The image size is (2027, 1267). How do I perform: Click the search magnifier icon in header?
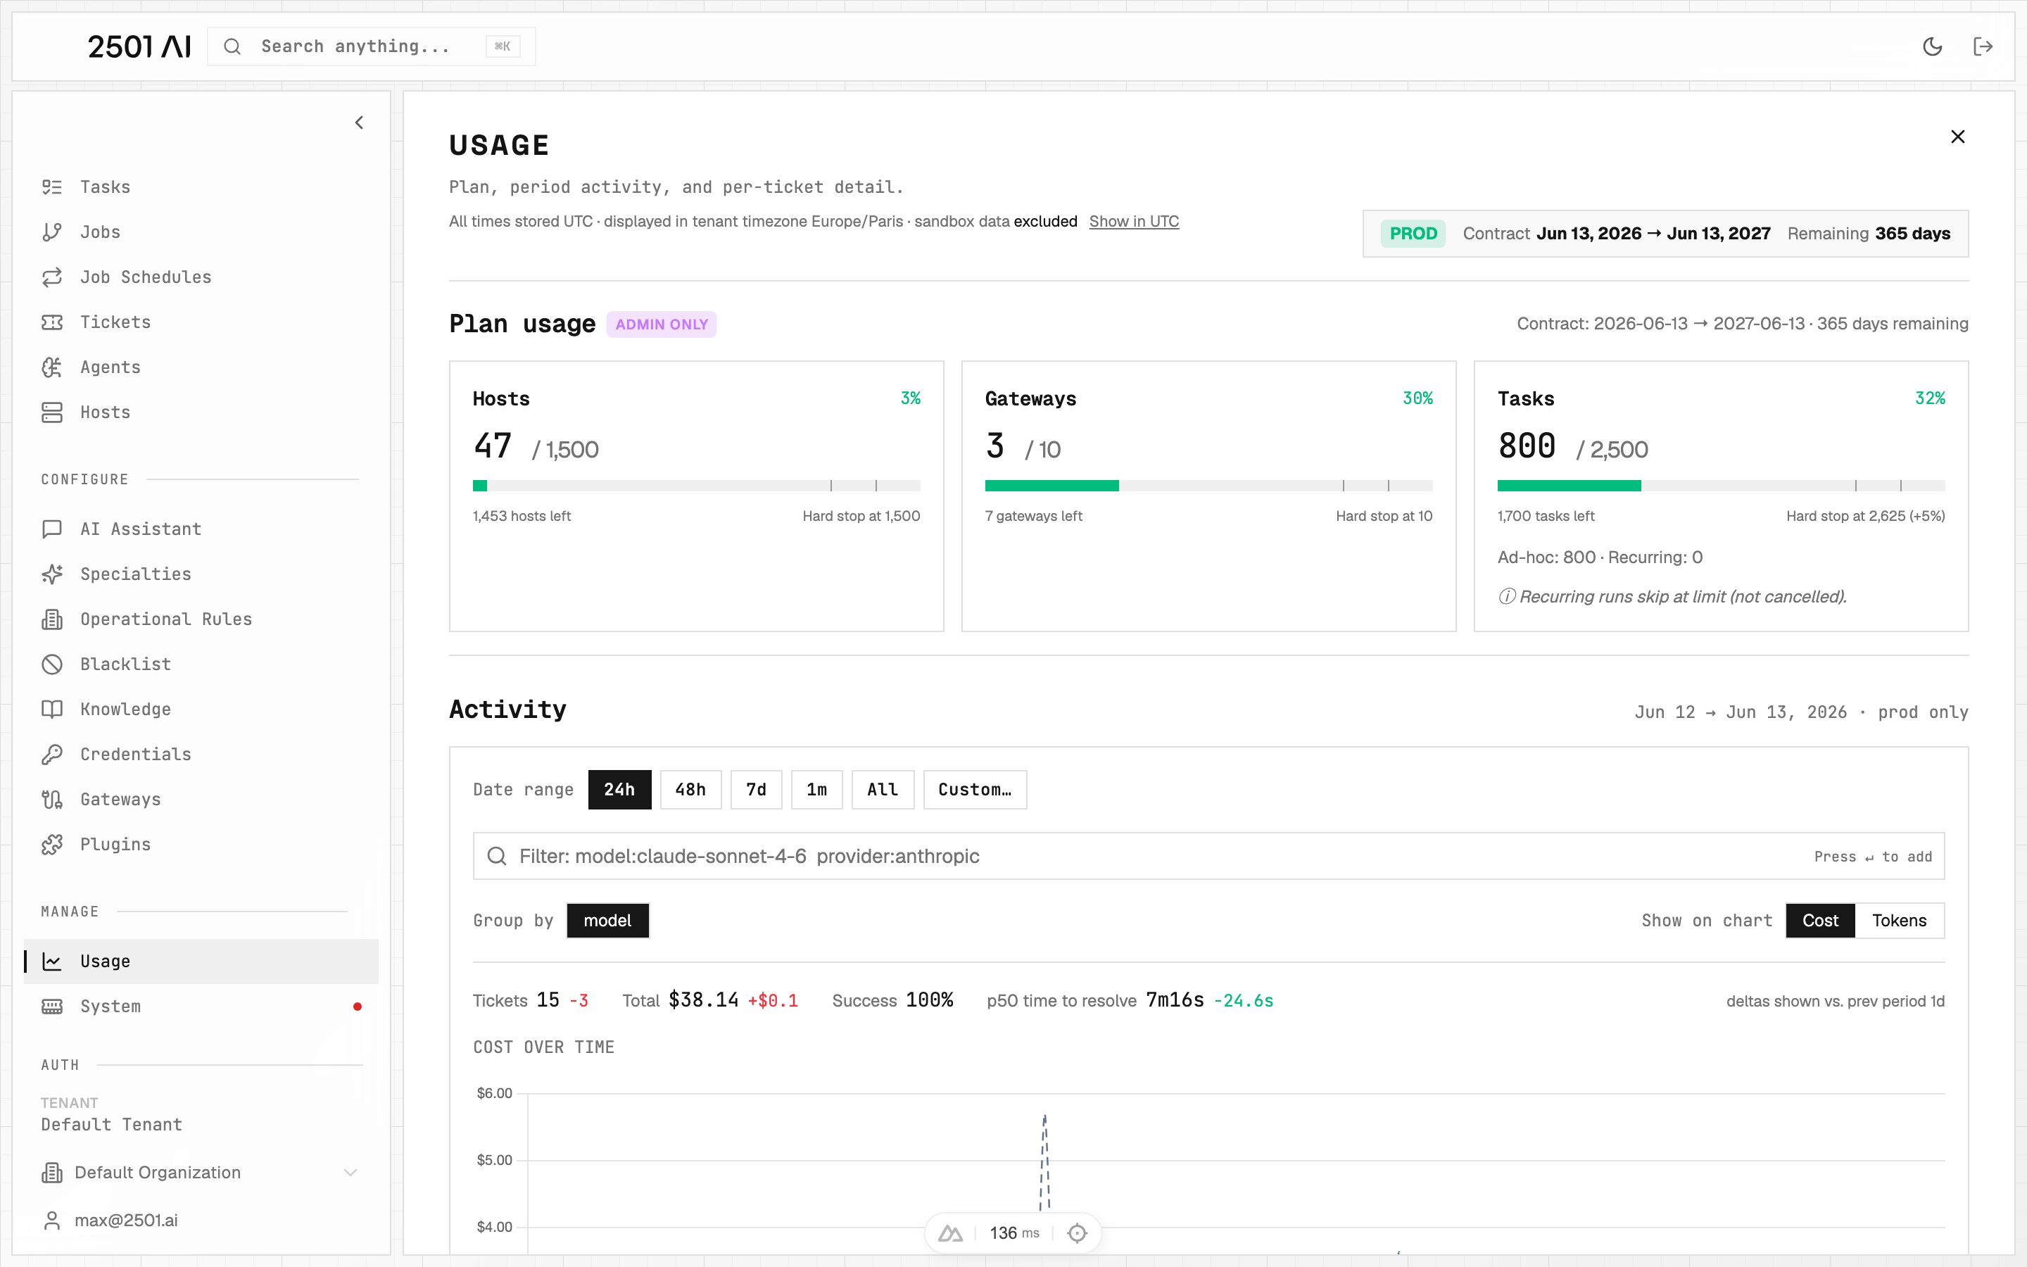coord(232,46)
